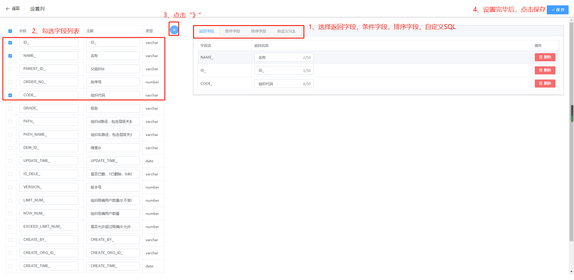This screenshot has width=574, height=280.
Task: Check the PARENT_ID_ field checkbox
Action: click(10, 69)
